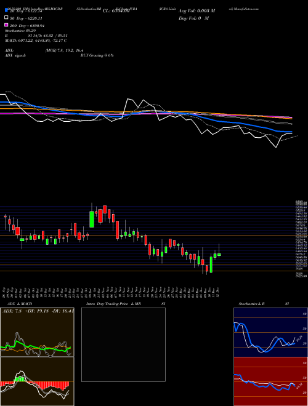
Task: Click the 'Day Vol: 0 M' text
Action: (193, 18)
